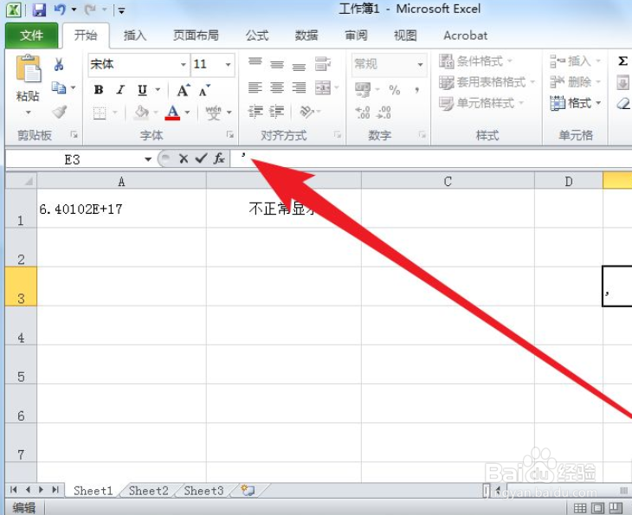
Task: Switch to Acrobat tab
Action: (465, 35)
